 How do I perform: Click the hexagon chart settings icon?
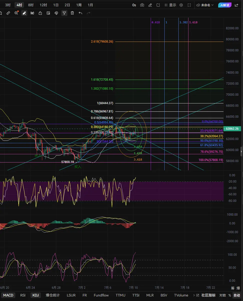[181, 5]
